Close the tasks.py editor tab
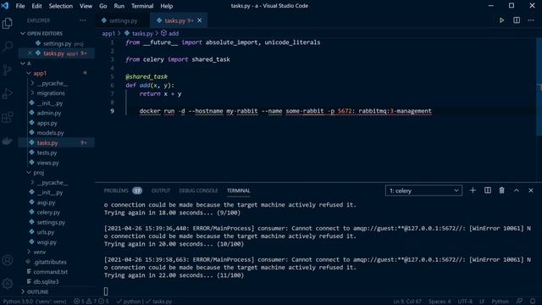The height and width of the screenshot is (305, 542). click(200, 20)
